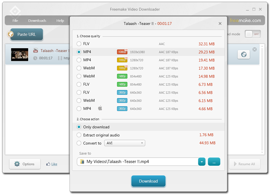Click the Freemake diamond logo icon

15,11
